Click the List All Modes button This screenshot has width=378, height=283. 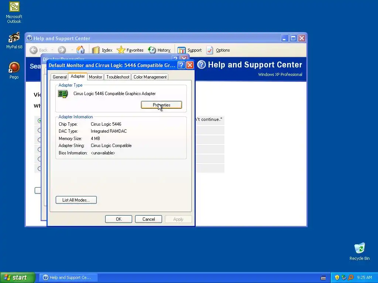(76, 200)
